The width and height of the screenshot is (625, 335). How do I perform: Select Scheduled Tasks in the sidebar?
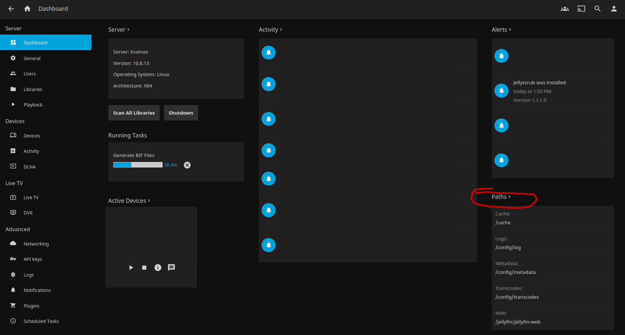pyautogui.click(x=41, y=321)
